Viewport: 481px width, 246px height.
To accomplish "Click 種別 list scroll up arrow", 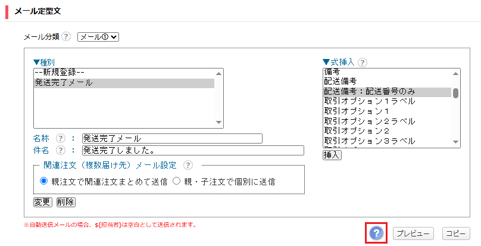I will pyautogui.click(x=218, y=74).
